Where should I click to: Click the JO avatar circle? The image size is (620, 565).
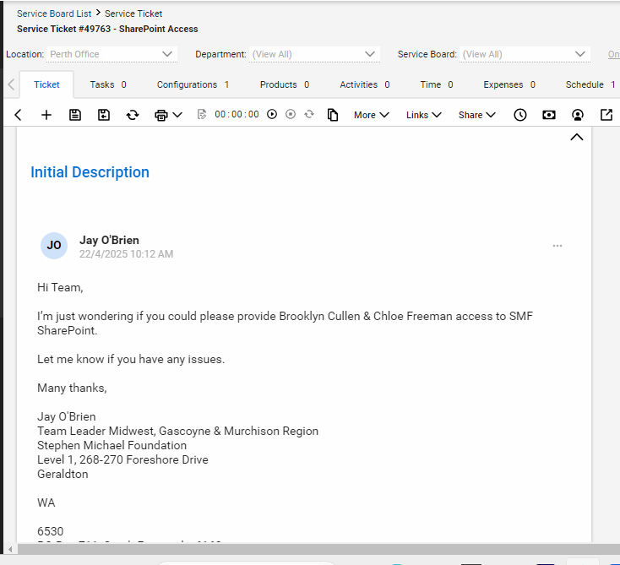pos(54,246)
